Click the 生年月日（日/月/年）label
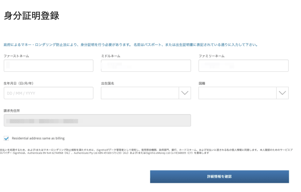The image size is (301, 192). click(x=18, y=83)
